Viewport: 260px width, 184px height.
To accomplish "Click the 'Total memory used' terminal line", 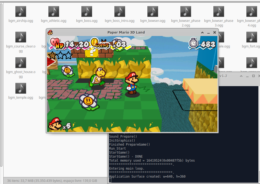I will 152,160.
